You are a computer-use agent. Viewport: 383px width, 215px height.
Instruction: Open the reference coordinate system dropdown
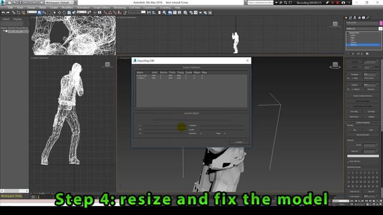(x=81, y=12)
